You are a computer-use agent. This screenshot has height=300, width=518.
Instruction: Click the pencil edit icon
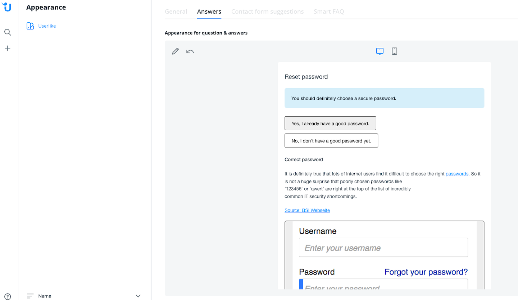(x=176, y=51)
